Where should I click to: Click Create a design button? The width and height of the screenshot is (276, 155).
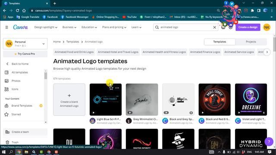point(248,27)
